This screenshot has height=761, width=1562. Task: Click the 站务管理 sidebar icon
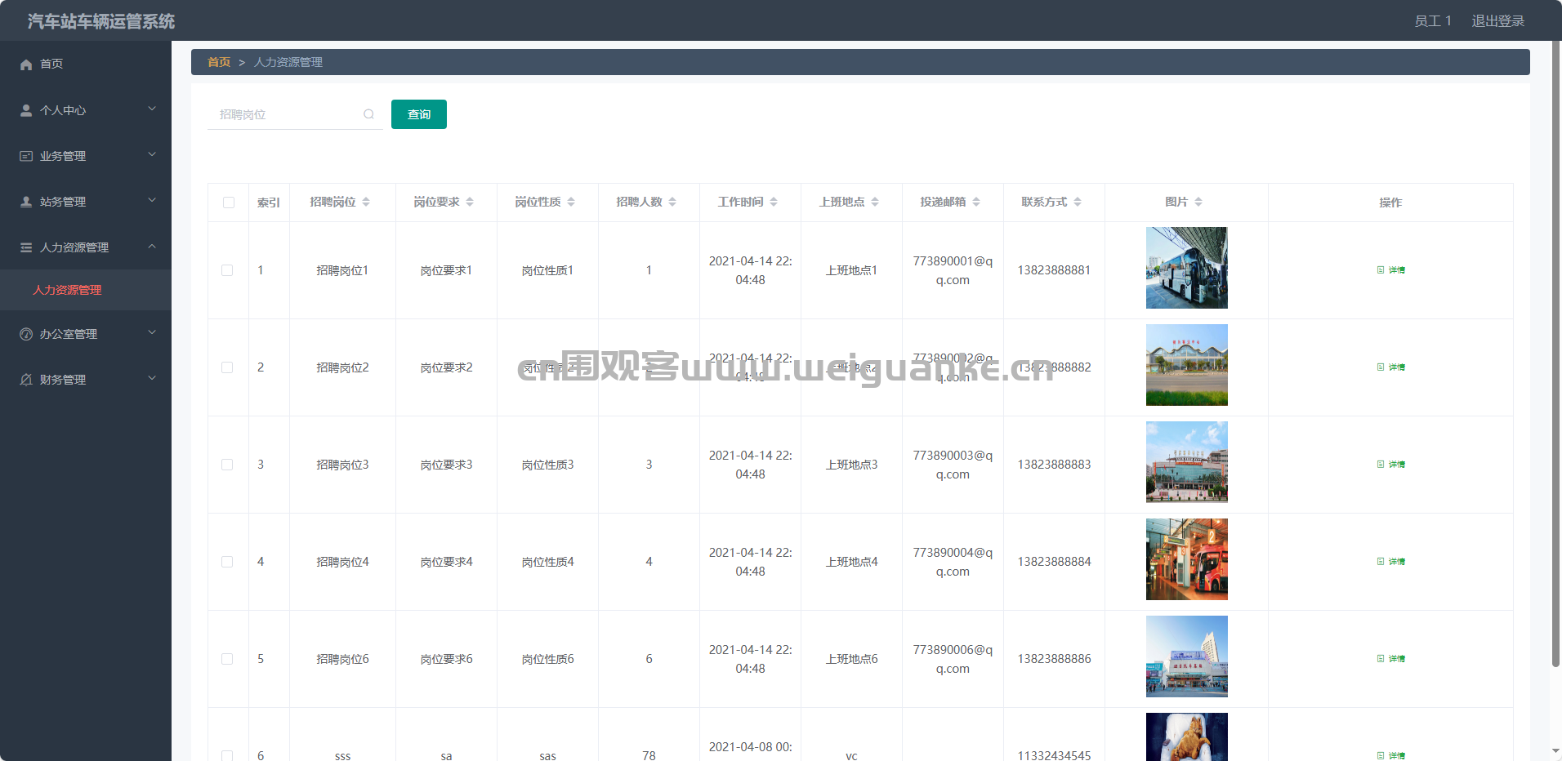pyautogui.click(x=26, y=202)
